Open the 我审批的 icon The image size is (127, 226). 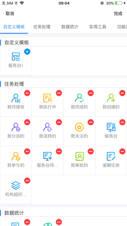(79, 156)
